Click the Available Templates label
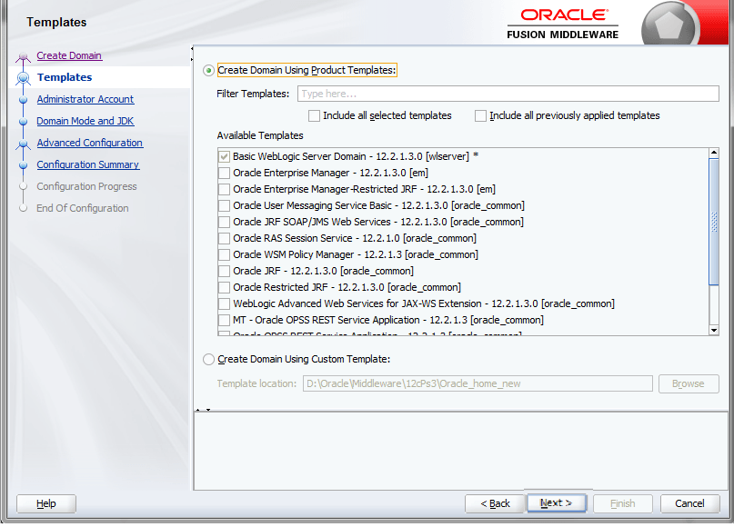The width and height of the screenshot is (734, 527). click(260, 135)
